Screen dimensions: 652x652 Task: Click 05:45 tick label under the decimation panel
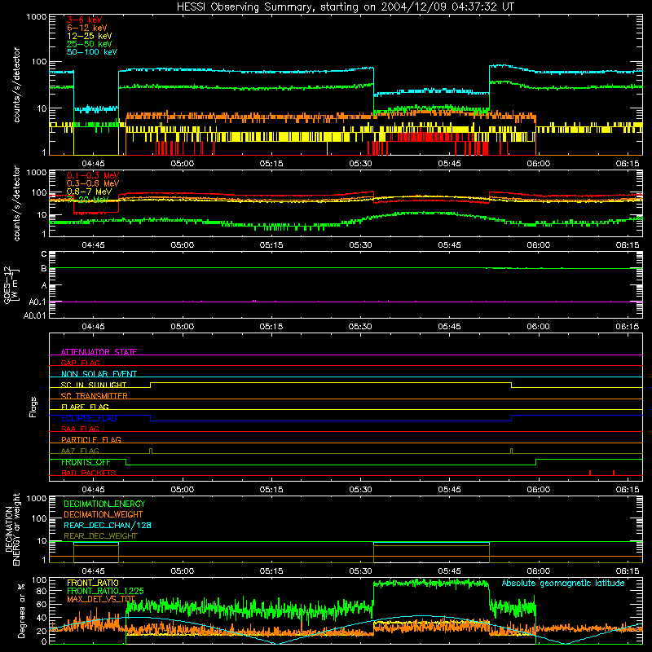(x=450, y=571)
